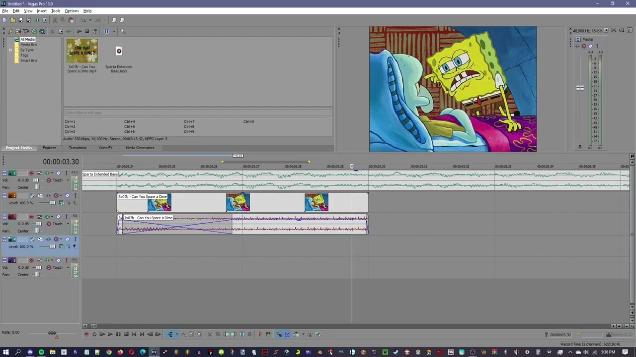Open Media Properties in Project Media toolbar
This screenshot has width=636, height=357.
(x=61, y=31)
